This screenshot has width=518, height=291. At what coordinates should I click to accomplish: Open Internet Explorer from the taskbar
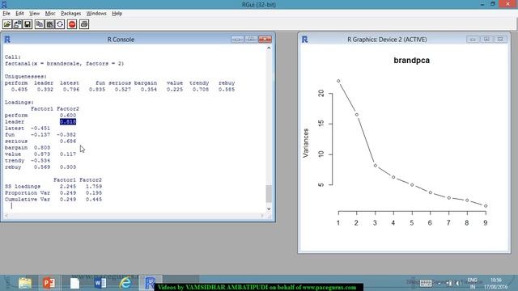click(125, 283)
